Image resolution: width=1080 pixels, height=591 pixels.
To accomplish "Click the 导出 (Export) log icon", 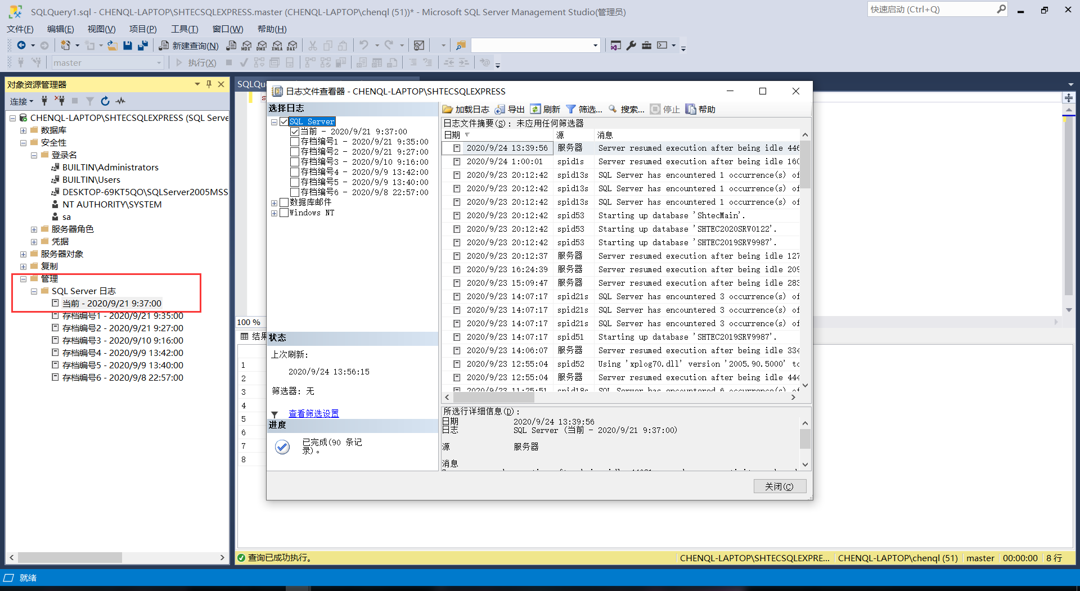I will 500,109.
